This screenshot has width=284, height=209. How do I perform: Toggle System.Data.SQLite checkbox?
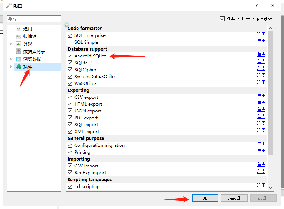[x=70, y=77]
